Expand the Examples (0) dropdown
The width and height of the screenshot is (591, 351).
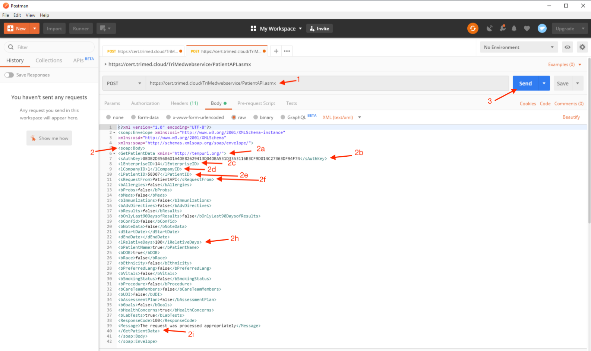click(x=565, y=65)
